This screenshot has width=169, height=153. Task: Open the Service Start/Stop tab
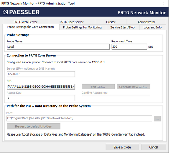[x=122, y=27]
